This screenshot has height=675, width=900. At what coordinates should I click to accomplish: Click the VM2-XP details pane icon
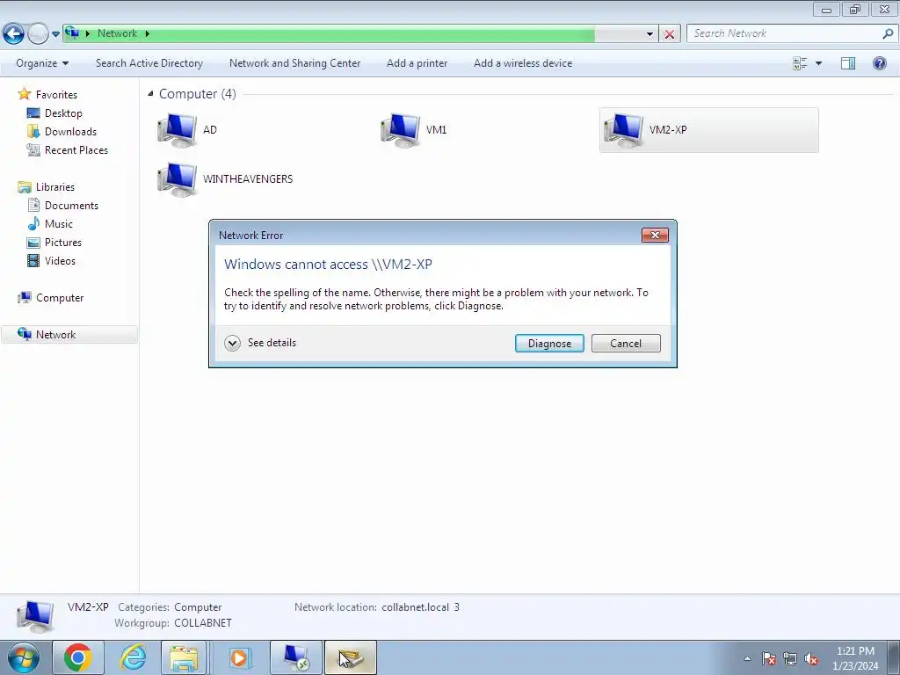(x=35, y=616)
